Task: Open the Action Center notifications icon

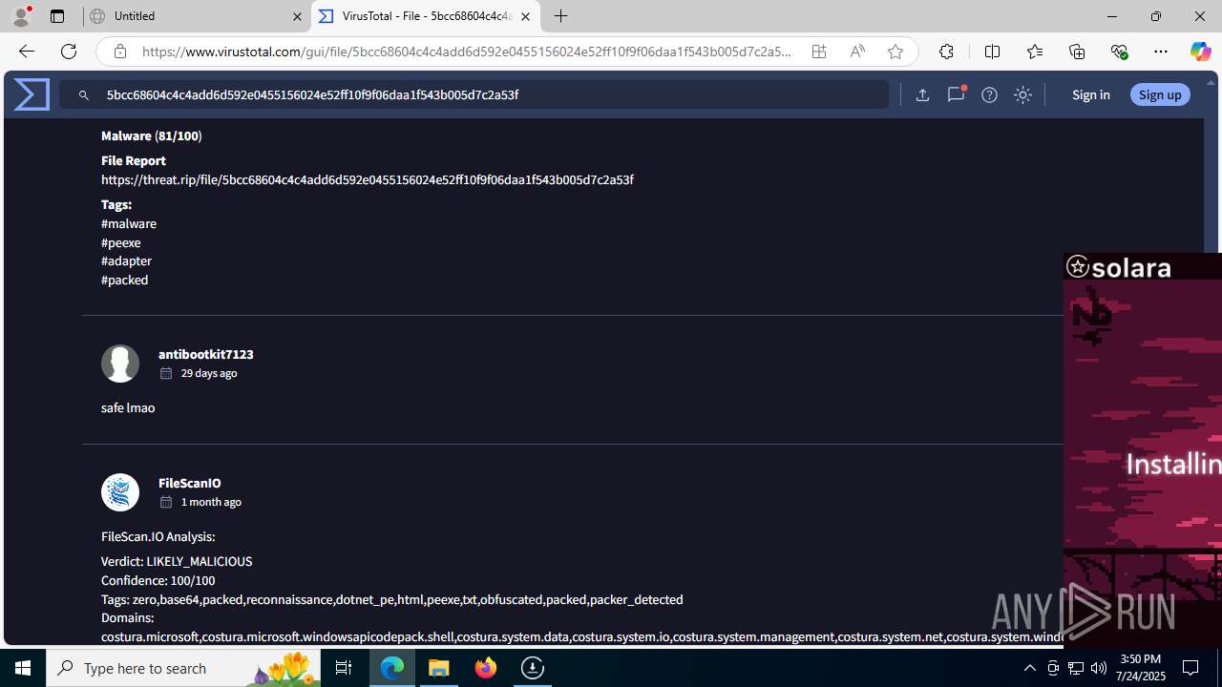Action: coord(1191,668)
